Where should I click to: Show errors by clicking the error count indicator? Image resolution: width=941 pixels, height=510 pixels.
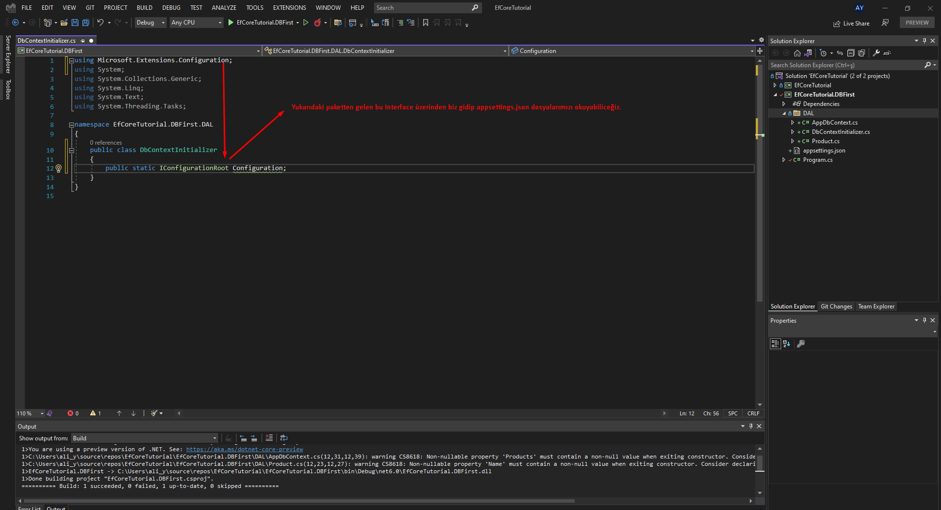73,413
